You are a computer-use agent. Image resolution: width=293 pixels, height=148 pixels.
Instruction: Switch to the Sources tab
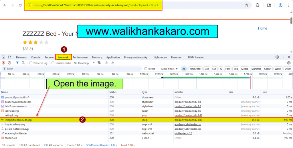pyautogui.click(x=49, y=57)
